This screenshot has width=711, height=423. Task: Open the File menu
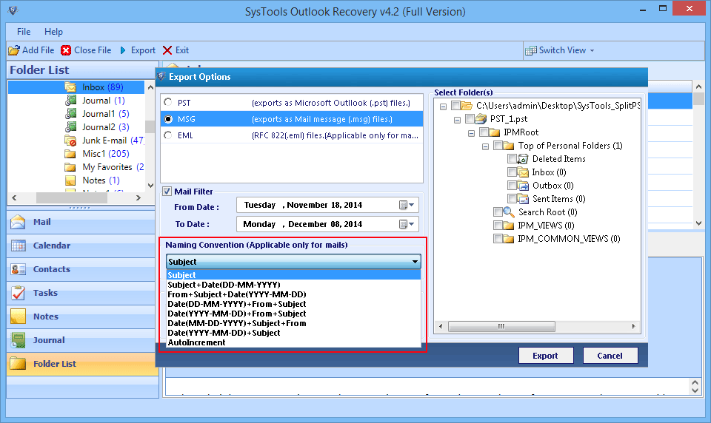pyautogui.click(x=24, y=32)
